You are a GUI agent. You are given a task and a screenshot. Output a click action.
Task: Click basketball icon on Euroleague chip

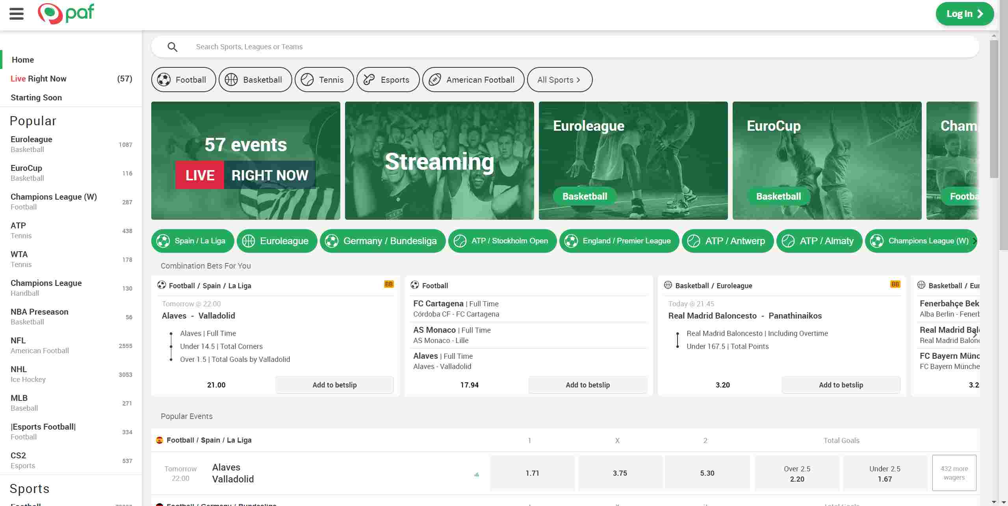(249, 241)
